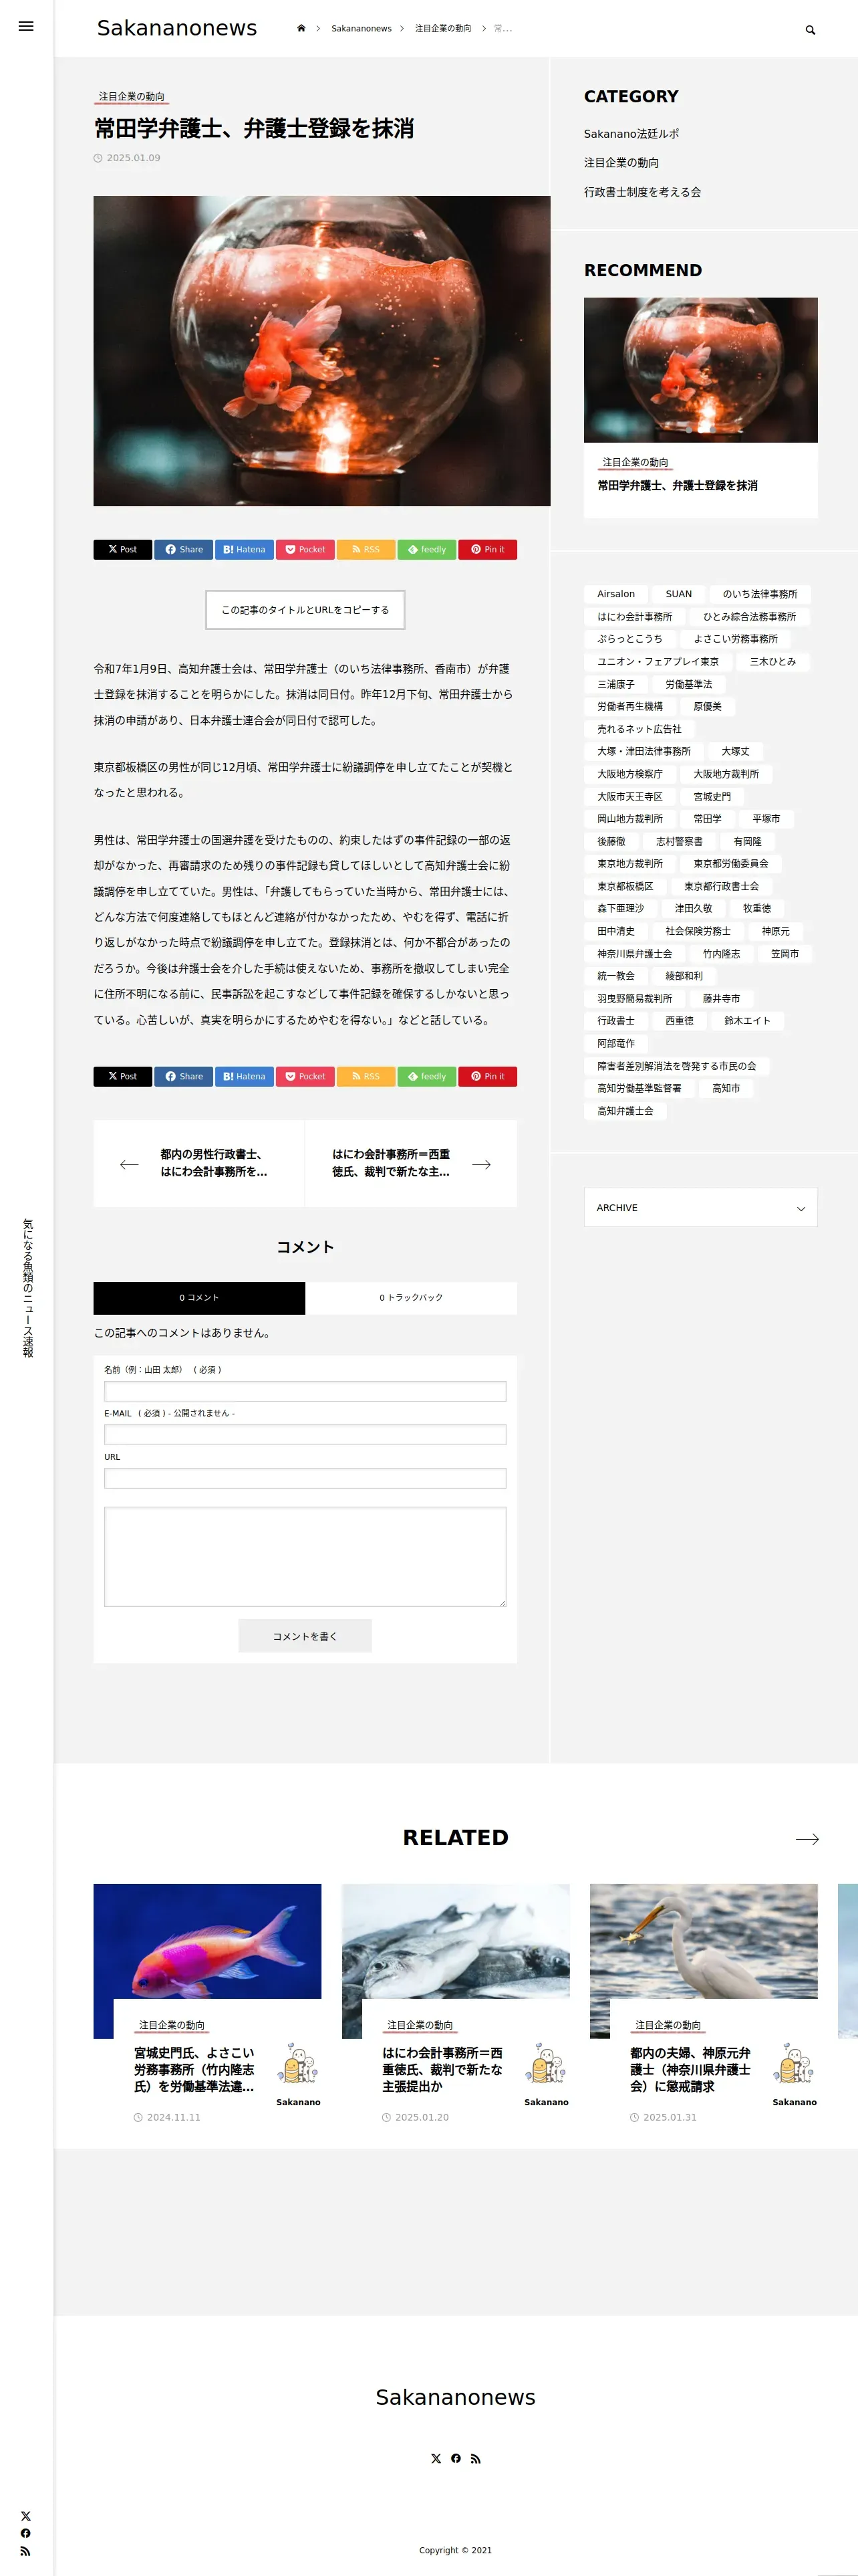Click the footer Sakananonews logo

(456, 2397)
